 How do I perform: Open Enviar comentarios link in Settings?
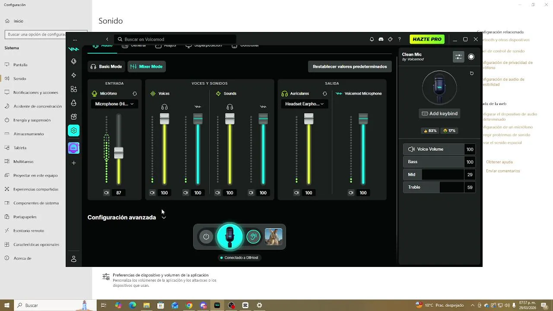503,171
